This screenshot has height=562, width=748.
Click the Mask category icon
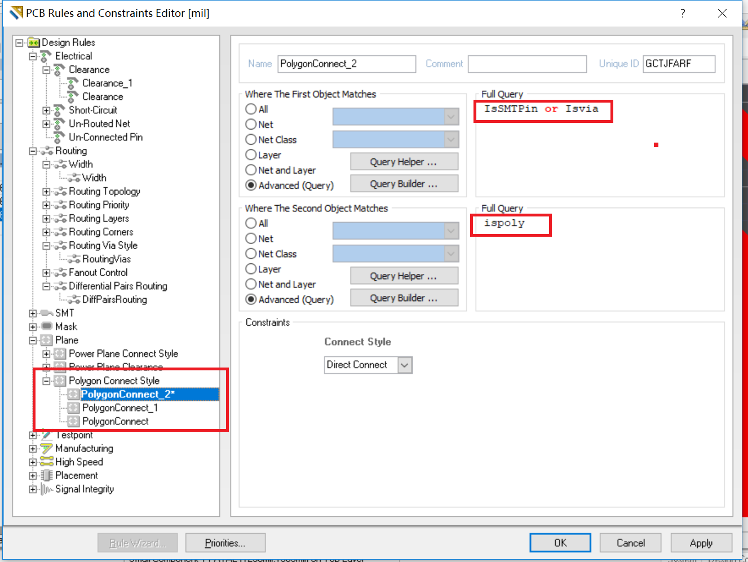click(x=47, y=327)
